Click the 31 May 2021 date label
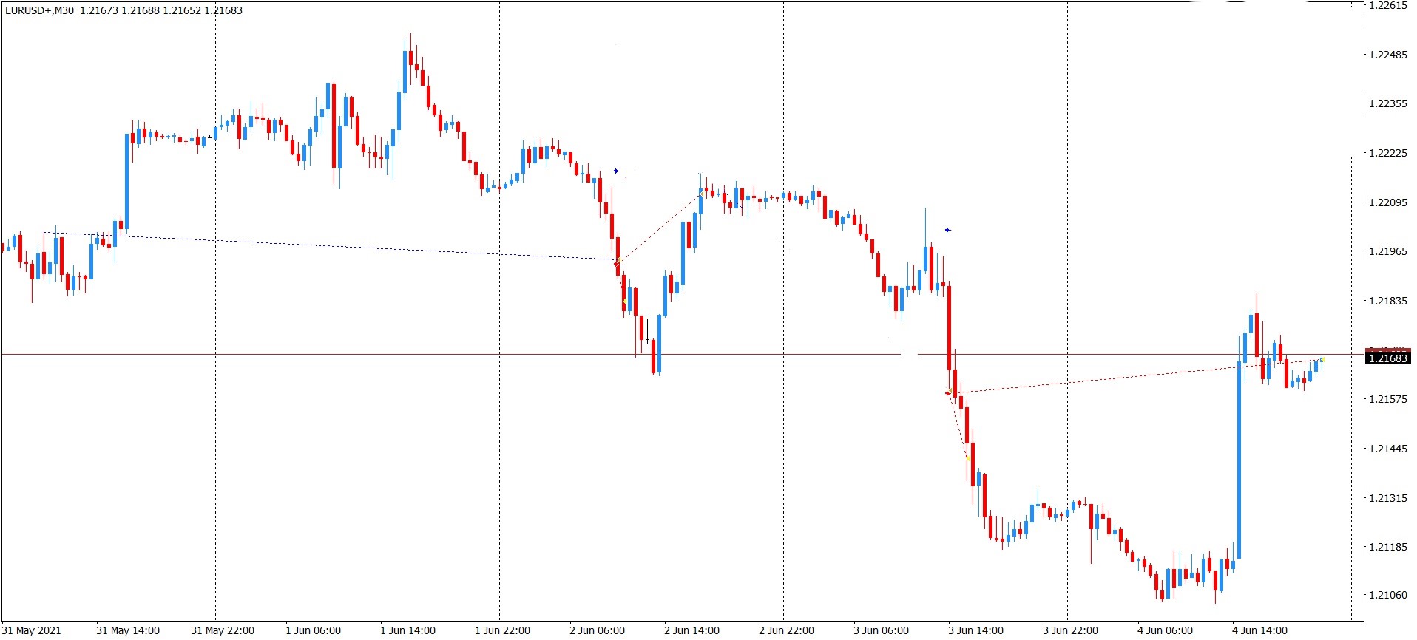Viewport: 1417px width, 640px height. pyautogui.click(x=32, y=630)
